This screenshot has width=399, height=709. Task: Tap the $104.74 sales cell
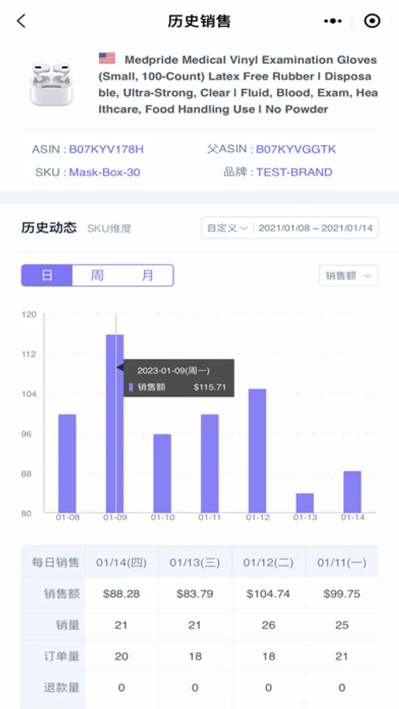(268, 594)
